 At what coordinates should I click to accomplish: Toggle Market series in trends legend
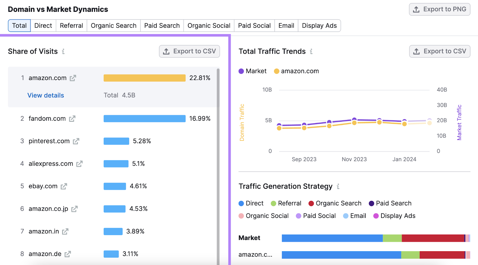pos(252,71)
